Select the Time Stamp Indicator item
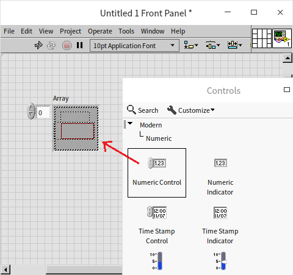This screenshot has width=293, height=275. click(220, 225)
